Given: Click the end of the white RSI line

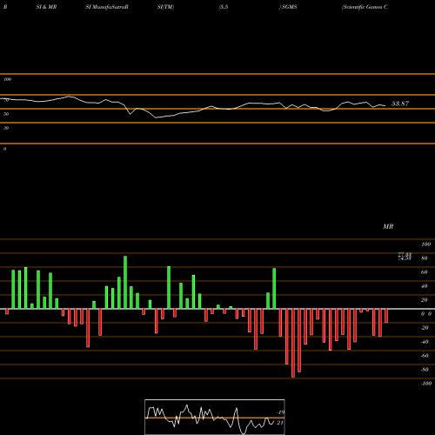Looking at the screenshot, I should [385, 105].
